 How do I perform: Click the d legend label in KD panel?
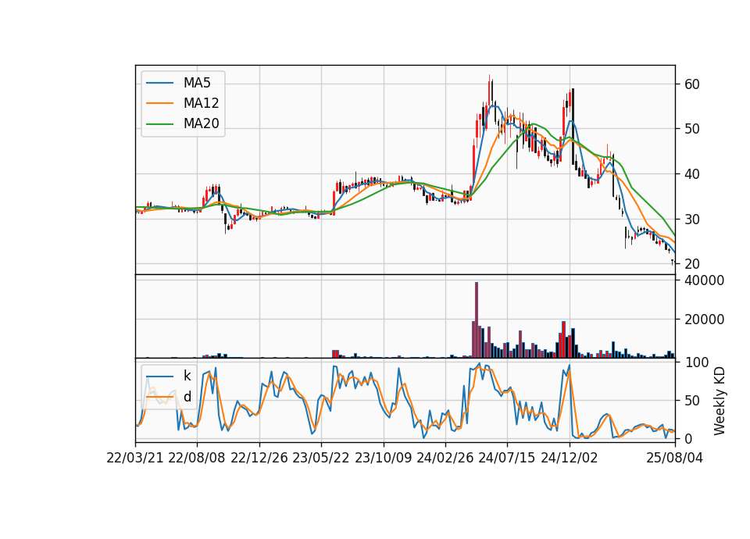coord(187,397)
